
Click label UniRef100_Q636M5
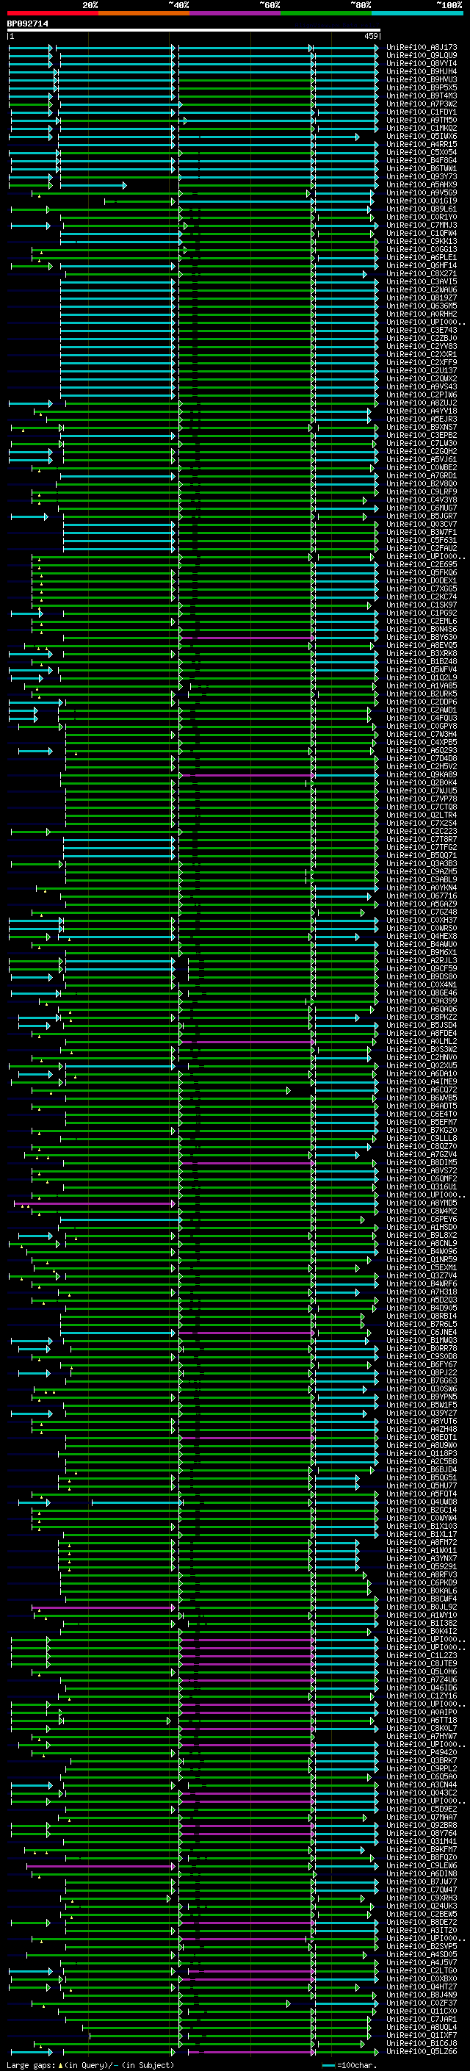click(x=421, y=306)
